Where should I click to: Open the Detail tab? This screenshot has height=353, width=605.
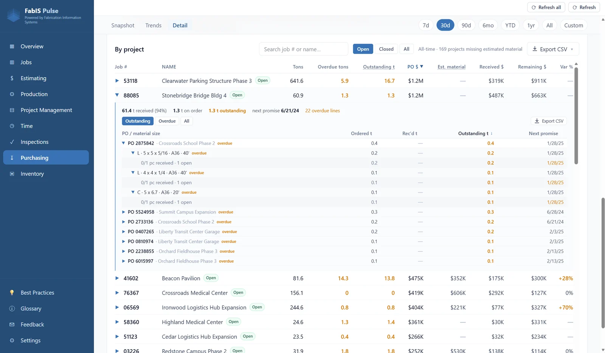point(180,25)
